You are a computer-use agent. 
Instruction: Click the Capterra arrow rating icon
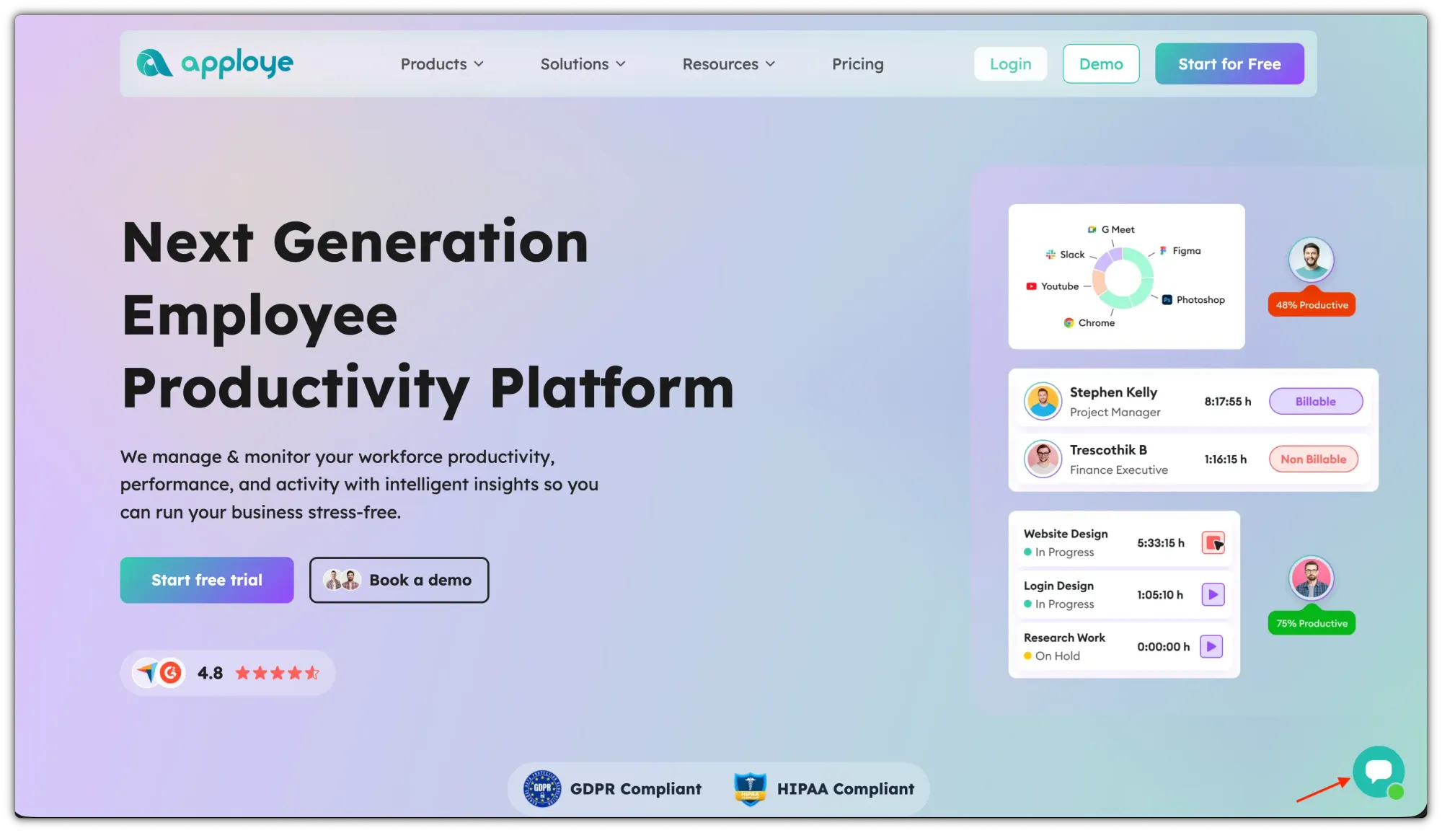coord(147,673)
